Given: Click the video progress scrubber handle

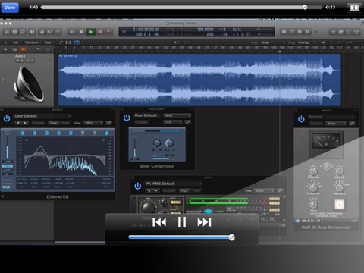Looking at the screenshot, I should pyautogui.click(x=305, y=7).
